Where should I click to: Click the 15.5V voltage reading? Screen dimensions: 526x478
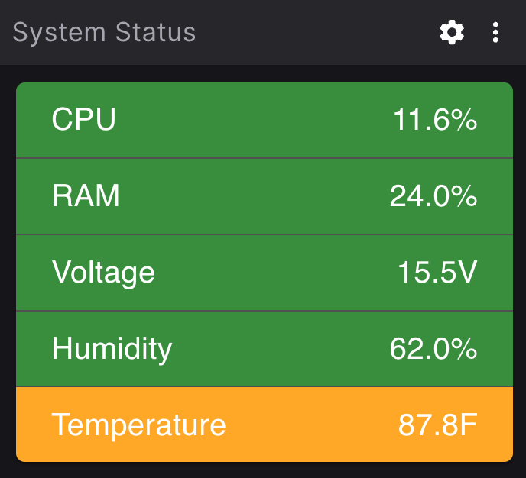tap(437, 273)
